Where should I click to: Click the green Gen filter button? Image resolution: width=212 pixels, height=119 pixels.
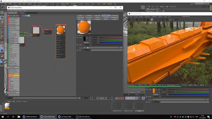click(x=14, y=16)
